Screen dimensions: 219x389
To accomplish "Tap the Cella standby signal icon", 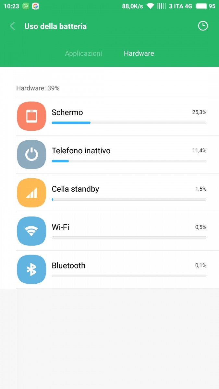I will tap(31, 193).
